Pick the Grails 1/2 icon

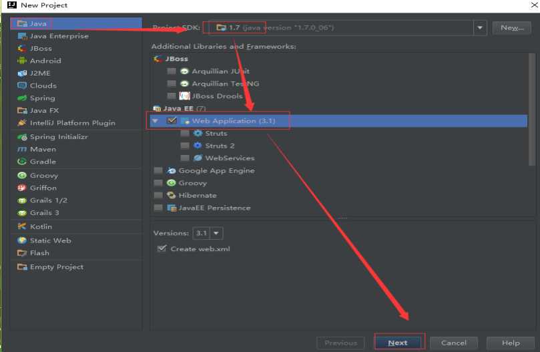22,200
